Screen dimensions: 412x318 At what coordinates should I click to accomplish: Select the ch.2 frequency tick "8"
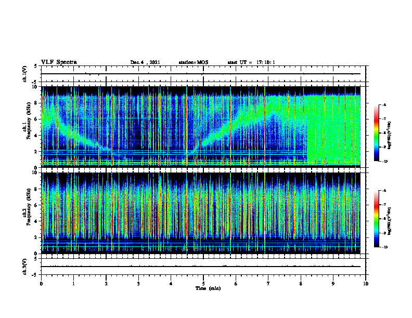tap(36, 189)
